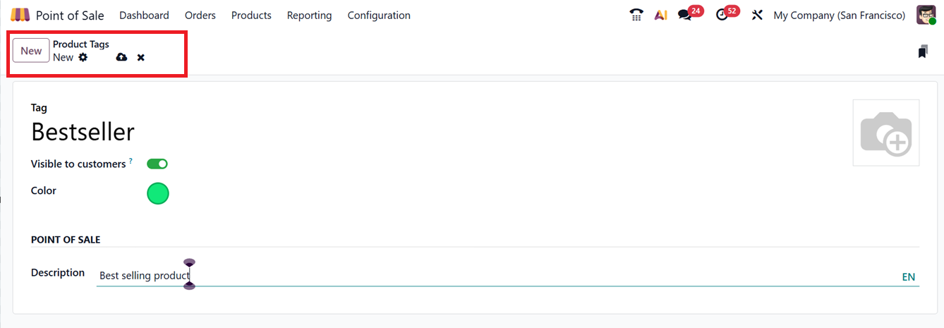Click the New button
The width and height of the screenshot is (944, 328).
pyautogui.click(x=31, y=51)
